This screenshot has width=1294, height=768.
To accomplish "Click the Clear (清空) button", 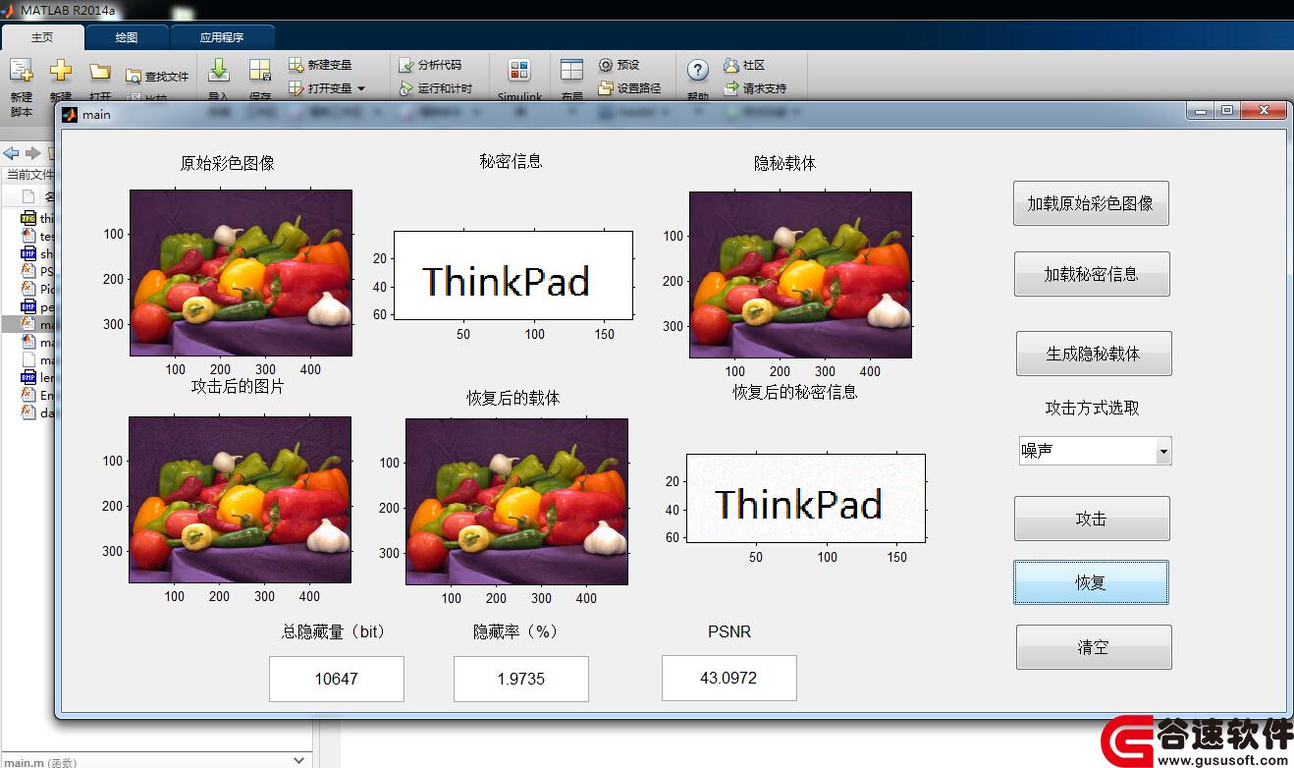I will click(x=1094, y=647).
